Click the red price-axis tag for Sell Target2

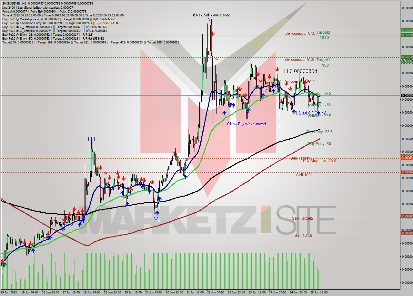407,216
